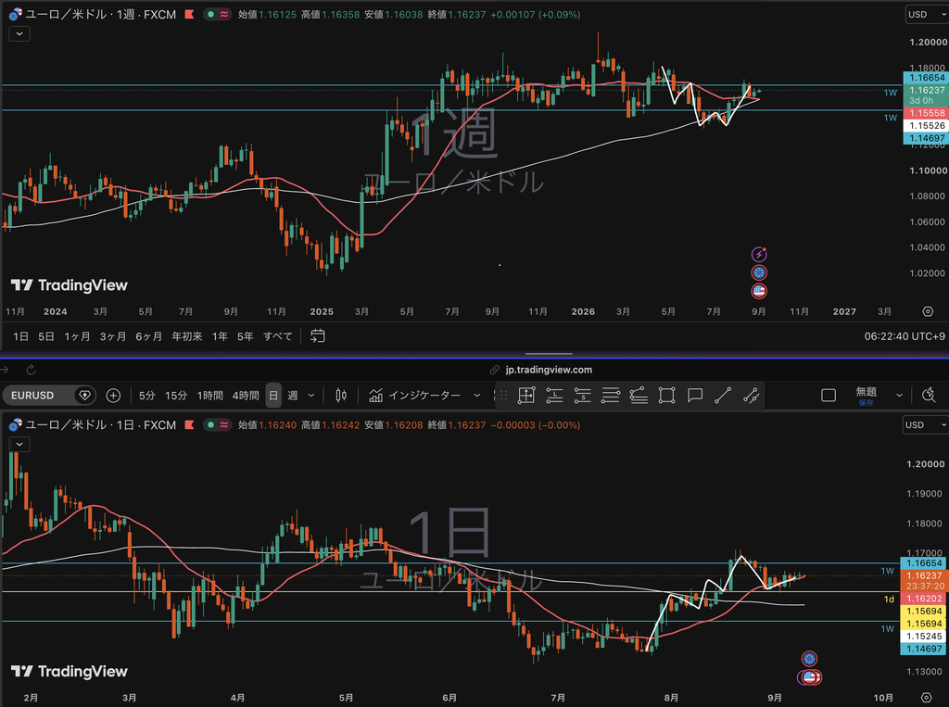Open the candlestick chart type icon
This screenshot has height=707, width=949.
coord(341,396)
